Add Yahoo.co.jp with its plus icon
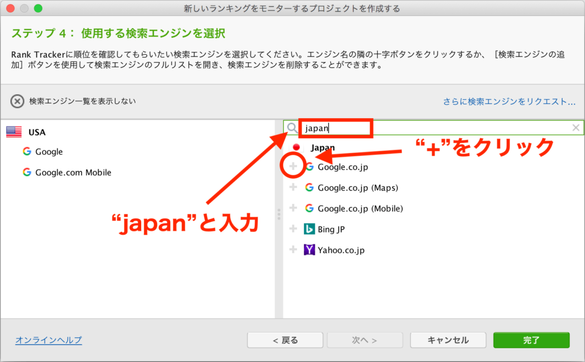585x362 pixels. [293, 250]
